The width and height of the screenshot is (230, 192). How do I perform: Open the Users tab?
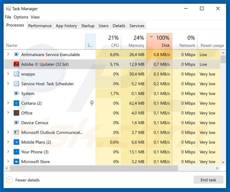tap(104, 26)
